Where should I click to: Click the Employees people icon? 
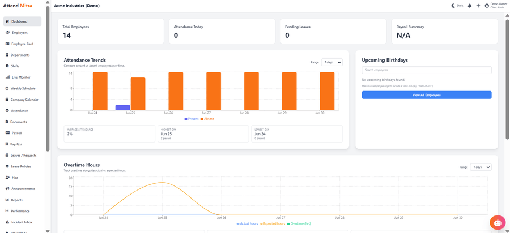(7, 33)
